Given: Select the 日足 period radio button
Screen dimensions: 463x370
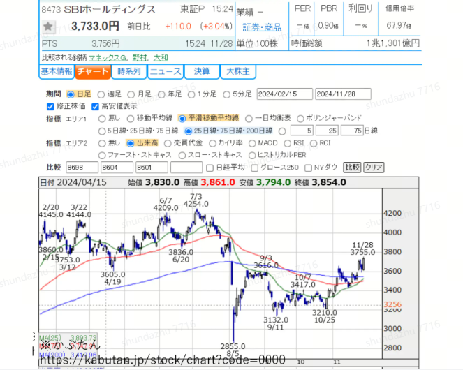Looking at the screenshot, I should 71,94.
